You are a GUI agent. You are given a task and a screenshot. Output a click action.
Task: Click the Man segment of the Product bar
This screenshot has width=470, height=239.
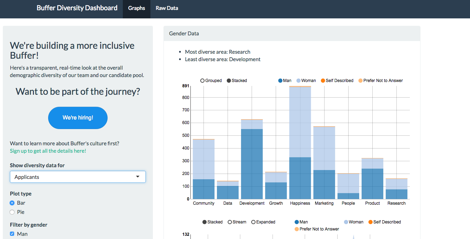[x=372, y=184]
